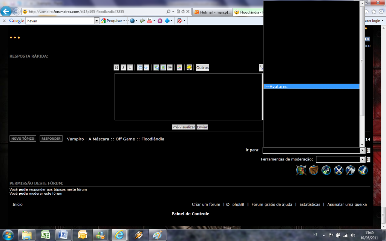Click the browser Forward arrow button
Screen dimensions: 386x241
(16, 11)
